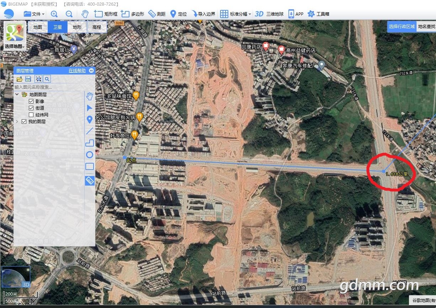Select the draw line tool
The width and height of the screenshot is (436, 308).
point(90,131)
